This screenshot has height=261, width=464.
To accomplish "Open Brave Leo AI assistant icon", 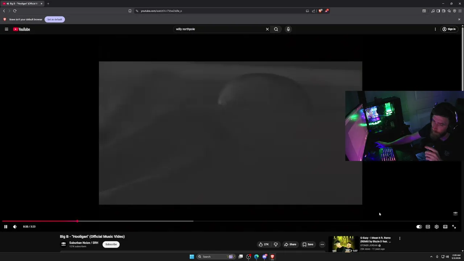I will point(449,11).
